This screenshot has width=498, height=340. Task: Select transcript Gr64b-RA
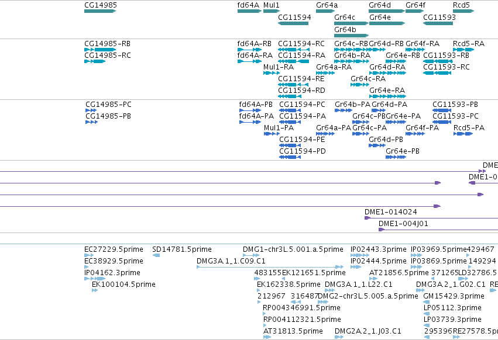[x=351, y=61]
